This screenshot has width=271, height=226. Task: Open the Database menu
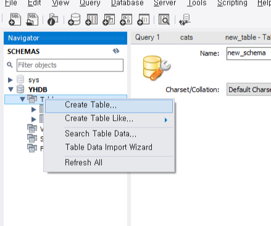127,3
